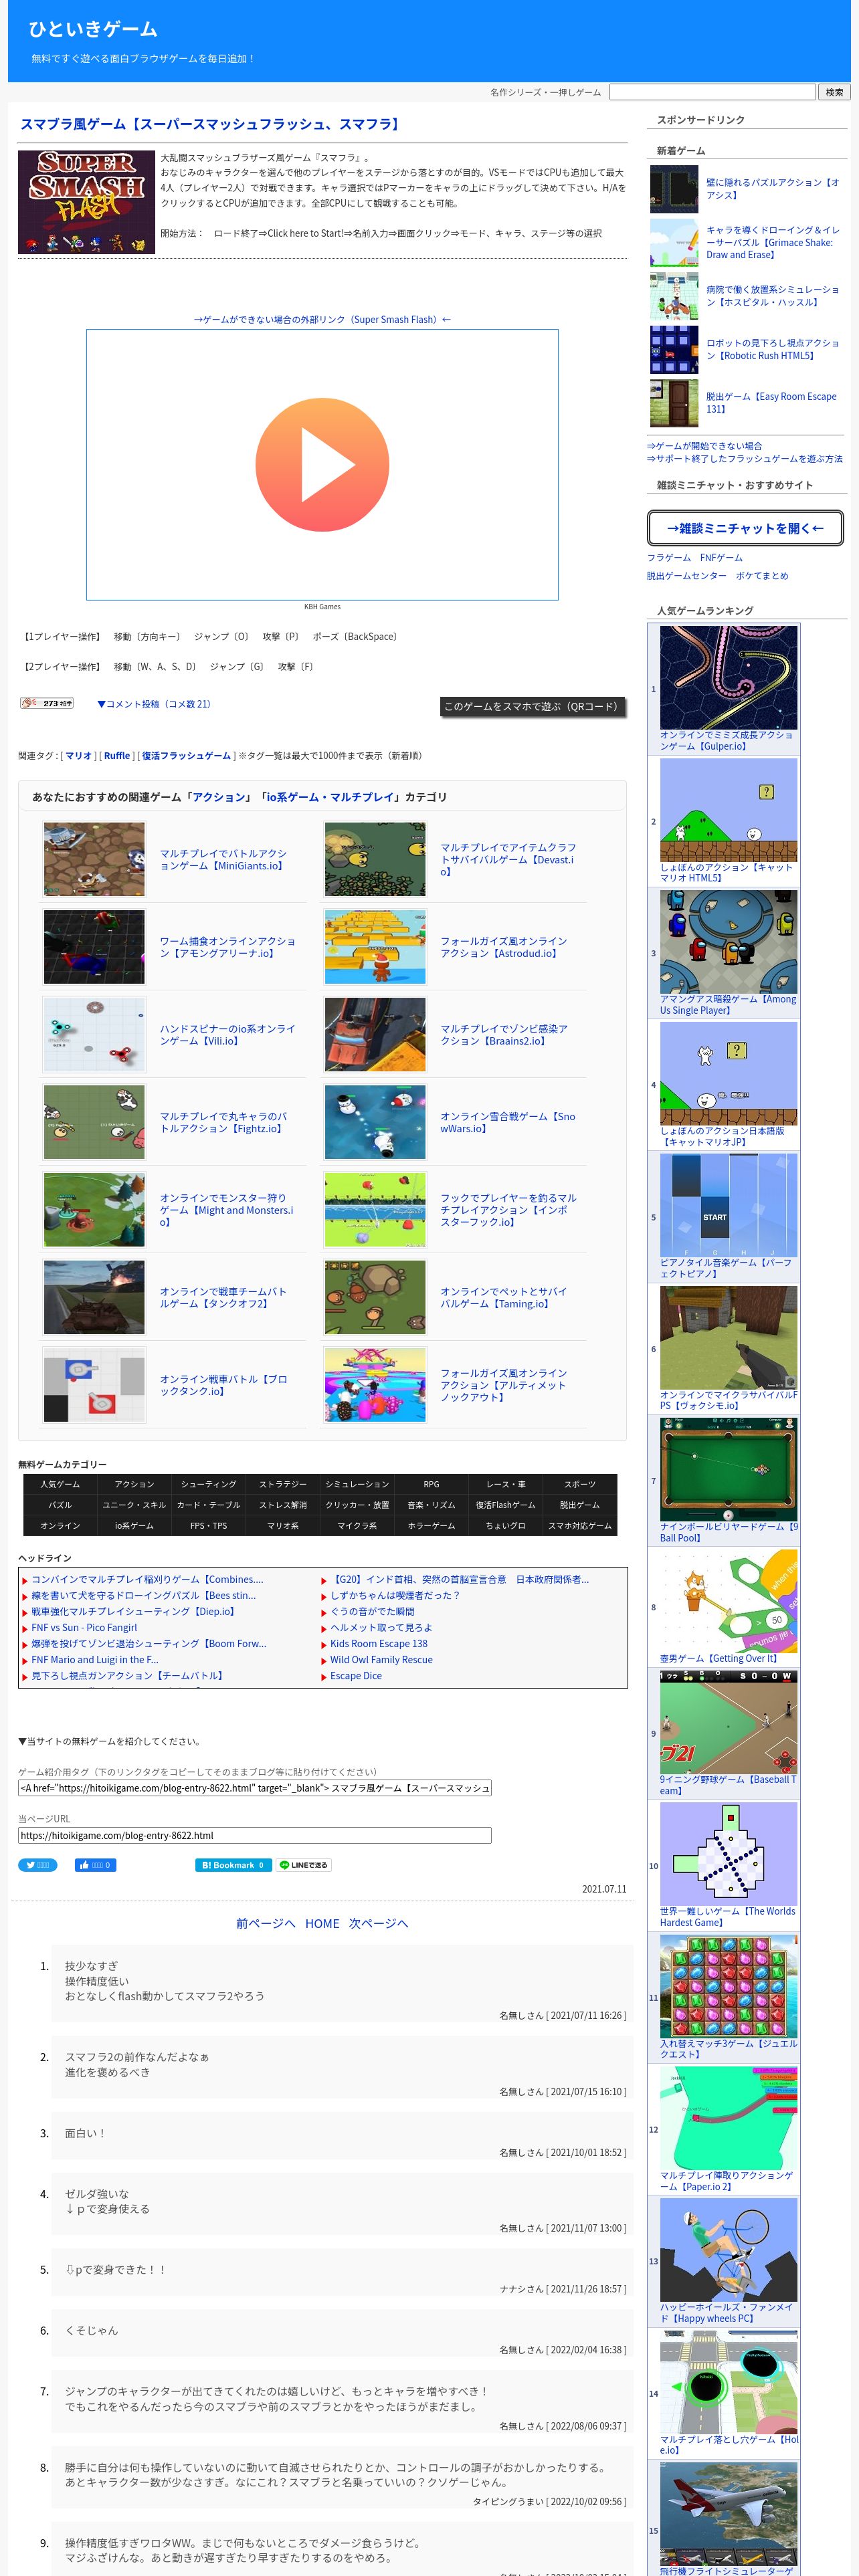
Task: Select シューティング category
Action: point(208,1484)
